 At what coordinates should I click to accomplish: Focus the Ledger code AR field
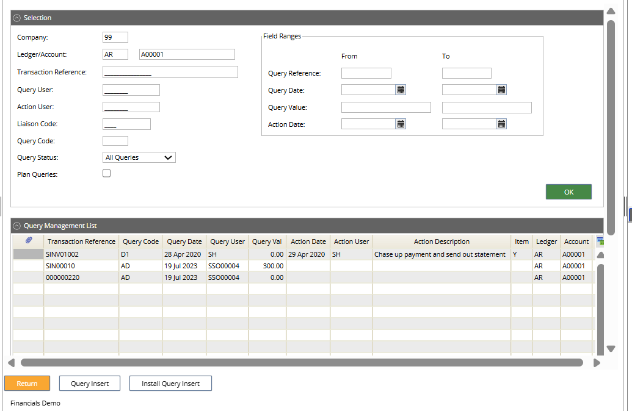(115, 54)
